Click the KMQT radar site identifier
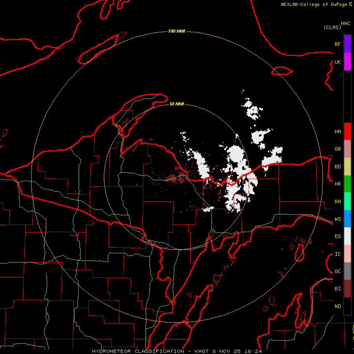The height and width of the screenshot is (354, 354). click(202, 351)
